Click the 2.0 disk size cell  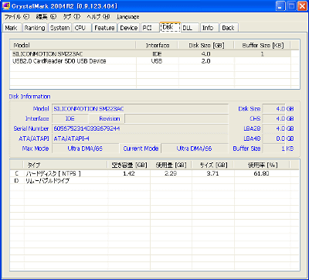[206, 61]
